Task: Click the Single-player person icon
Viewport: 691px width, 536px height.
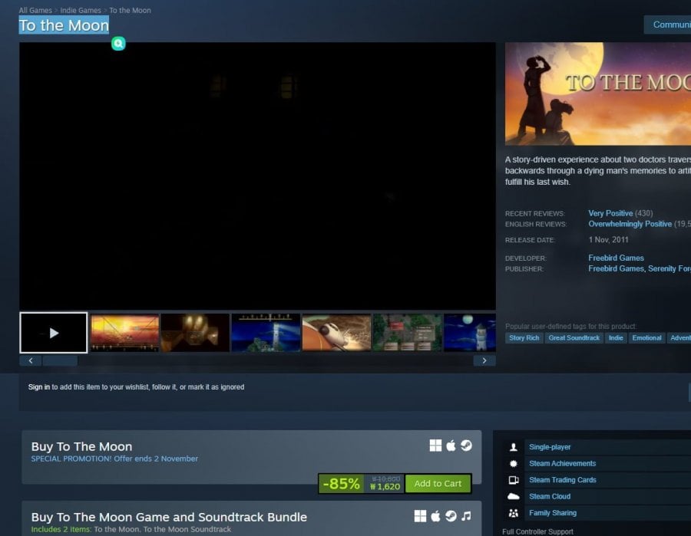Action: [x=514, y=447]
